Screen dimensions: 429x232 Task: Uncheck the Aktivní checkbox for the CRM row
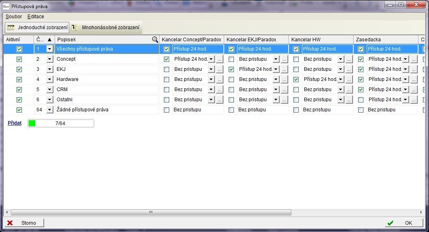(19, 89)
